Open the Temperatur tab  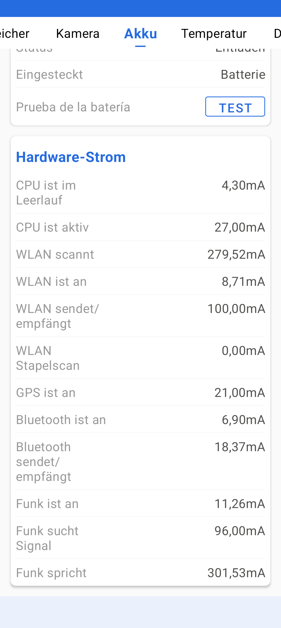214,33
